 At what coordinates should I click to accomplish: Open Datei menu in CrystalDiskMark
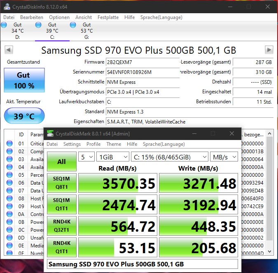[x=52, y=144]
